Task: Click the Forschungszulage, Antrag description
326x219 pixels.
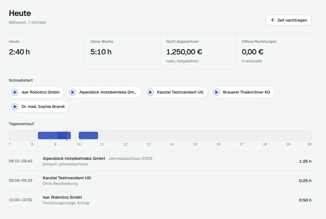Action: click(66, 203)
